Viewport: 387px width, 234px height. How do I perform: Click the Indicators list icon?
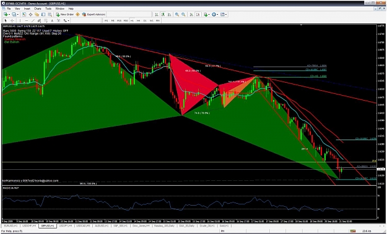click(205, 15)
